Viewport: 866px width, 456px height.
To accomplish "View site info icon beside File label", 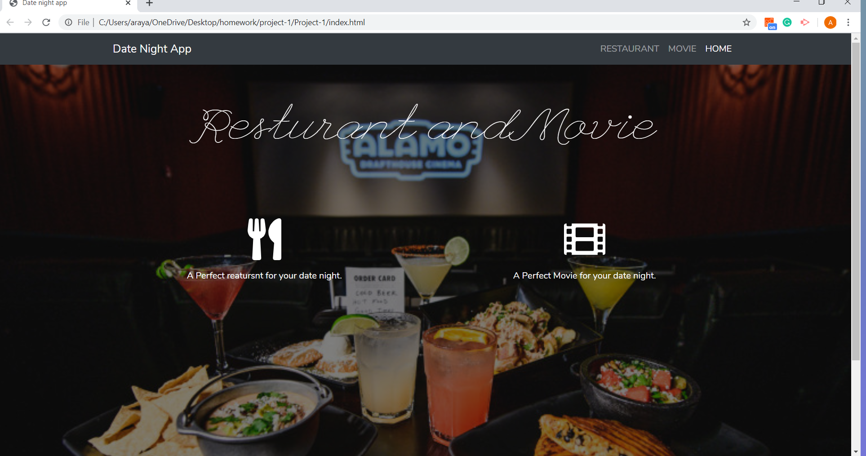I will (68, 22).
